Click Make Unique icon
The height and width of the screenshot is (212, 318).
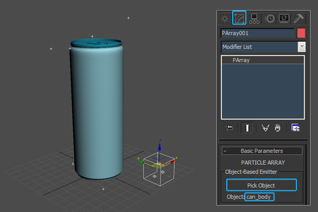[x=264, y=127]
